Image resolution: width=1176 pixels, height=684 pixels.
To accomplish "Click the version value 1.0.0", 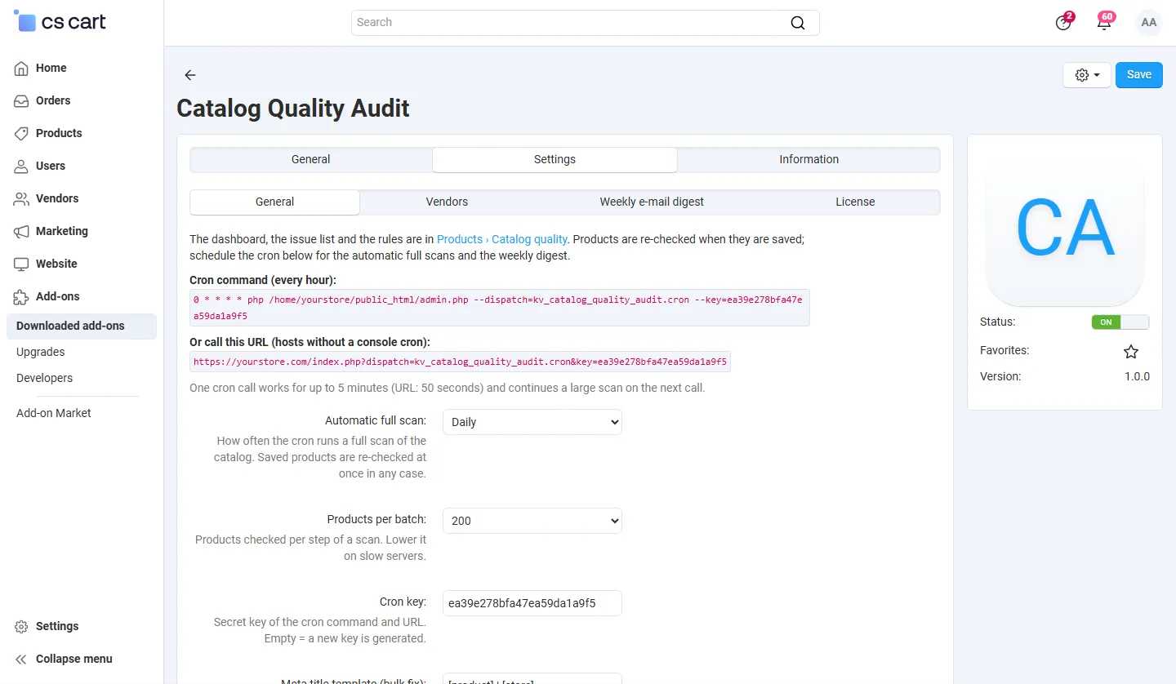I will click(x=1137, y=377).
